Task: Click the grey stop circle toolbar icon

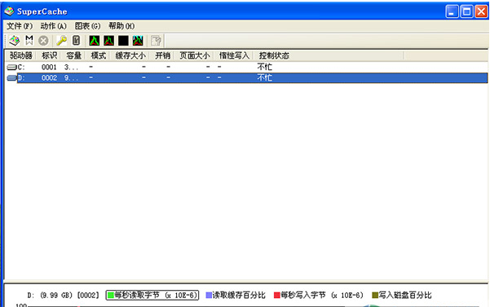Action: click(x=43, y=41)
